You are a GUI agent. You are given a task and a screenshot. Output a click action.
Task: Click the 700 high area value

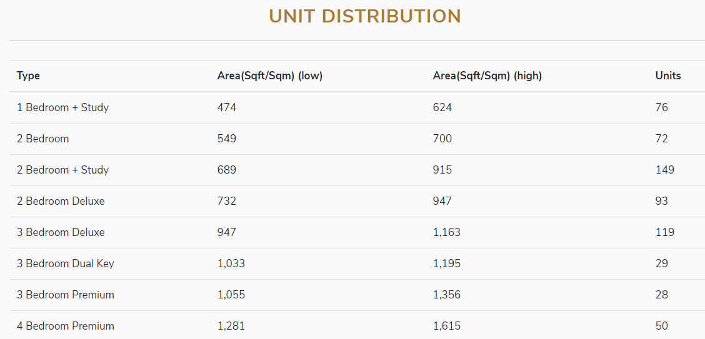tap(442, 139)
